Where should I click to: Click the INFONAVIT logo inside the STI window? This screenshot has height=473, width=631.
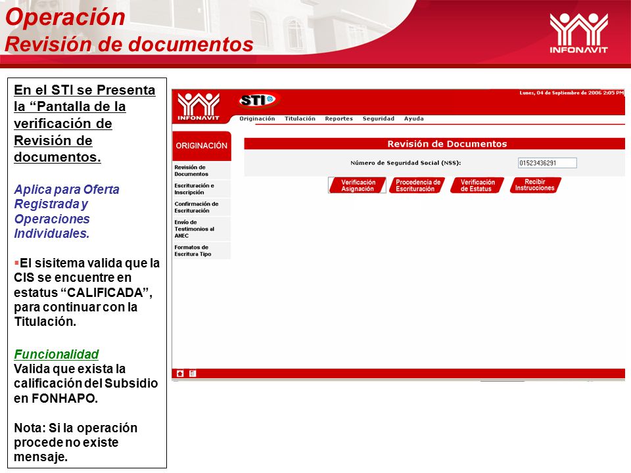[x=199, y=106]
